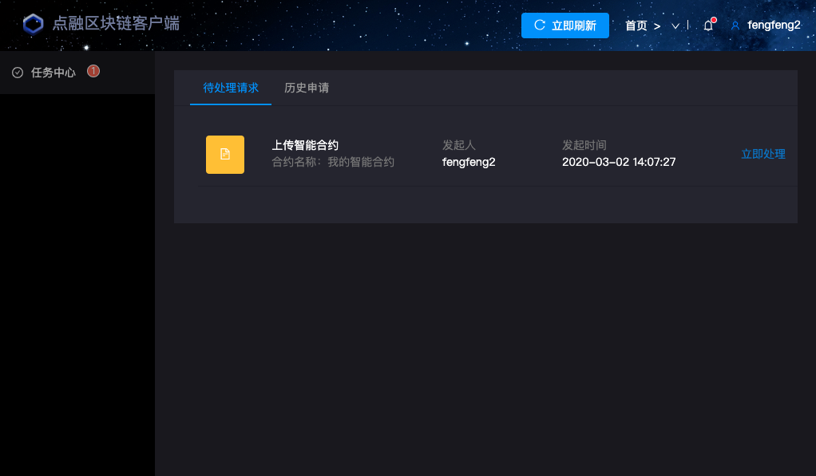816x476 pixels.
Task: Open the 首页 breadcrumb link
Action: [x=636, y=26]
